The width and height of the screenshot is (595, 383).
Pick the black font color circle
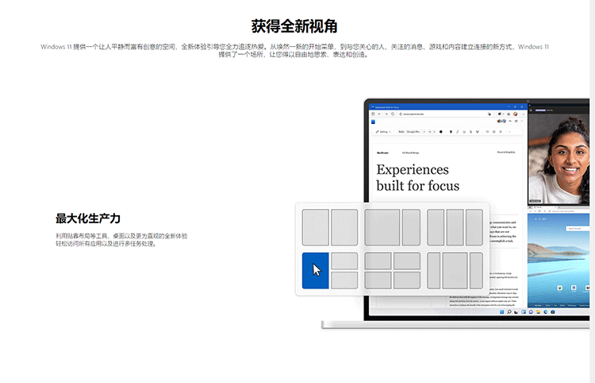441,132
